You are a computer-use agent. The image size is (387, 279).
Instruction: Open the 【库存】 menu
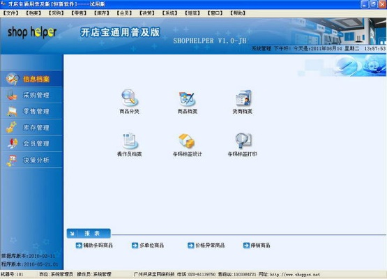pyautogui.click(x=101, y=13)
